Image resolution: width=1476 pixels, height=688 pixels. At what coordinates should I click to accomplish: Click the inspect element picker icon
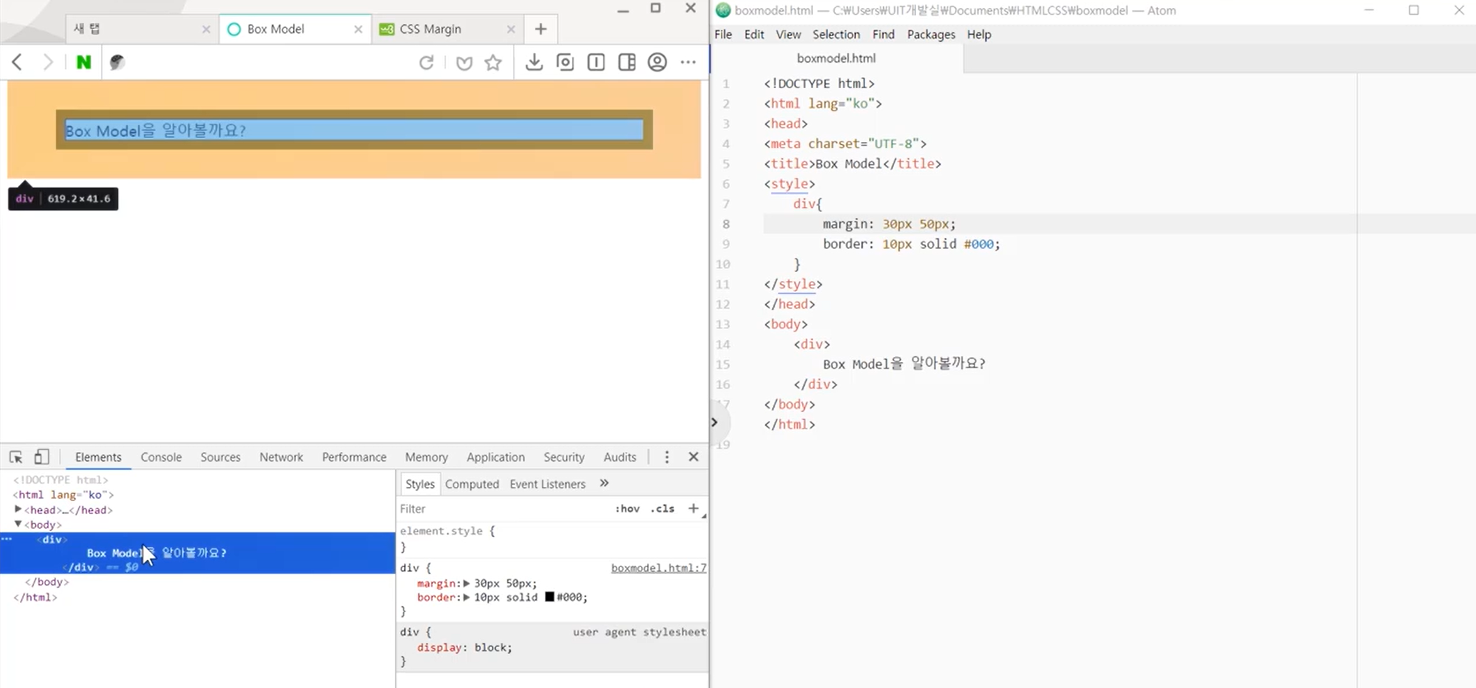[x=16, y=457]
